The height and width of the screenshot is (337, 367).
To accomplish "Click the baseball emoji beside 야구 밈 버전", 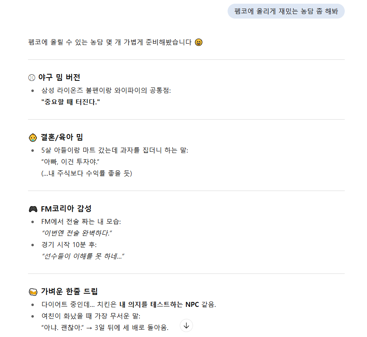I will pyautogui.click(x=32, y=78).
